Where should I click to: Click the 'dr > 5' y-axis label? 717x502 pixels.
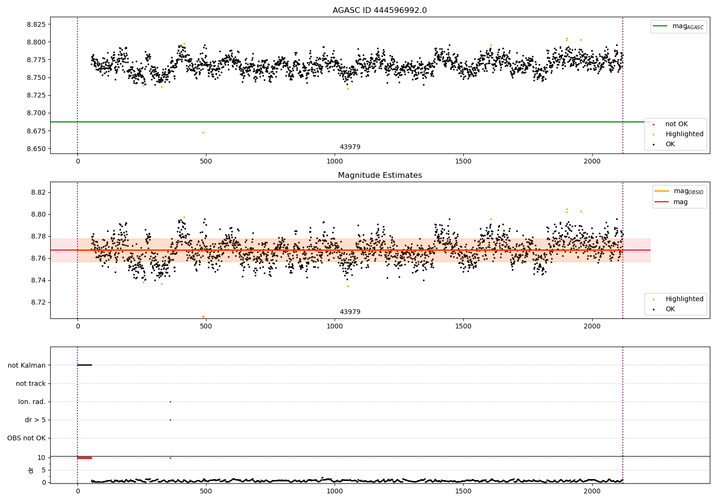click(35, 420)
